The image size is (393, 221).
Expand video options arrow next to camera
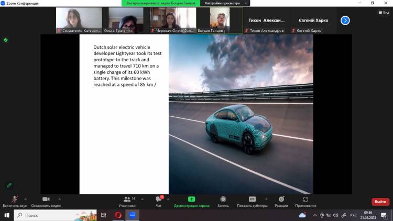(59, 199)
